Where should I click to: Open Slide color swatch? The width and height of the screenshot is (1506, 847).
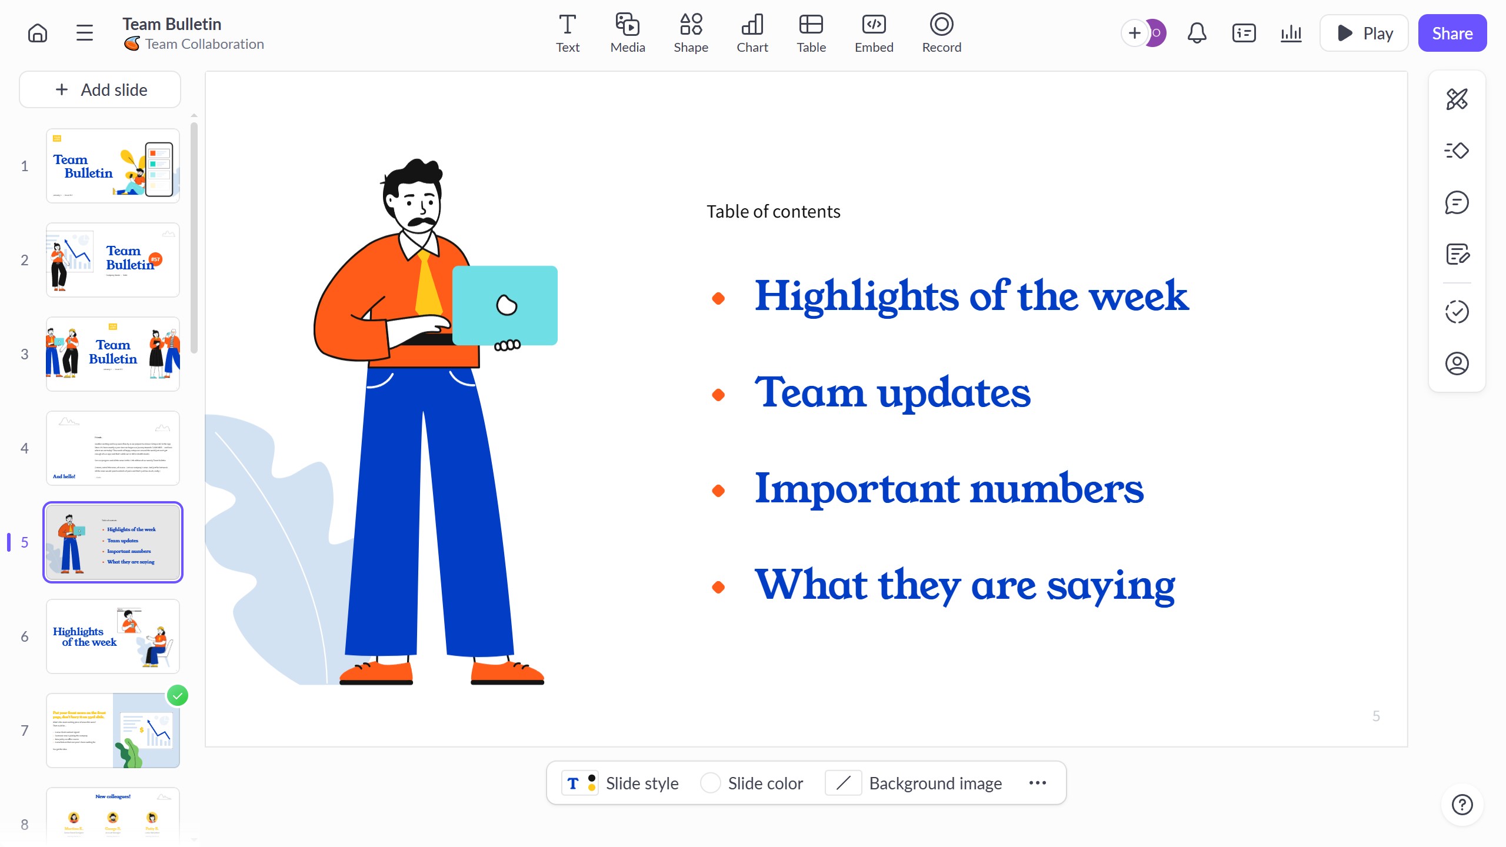click(711, 783)
